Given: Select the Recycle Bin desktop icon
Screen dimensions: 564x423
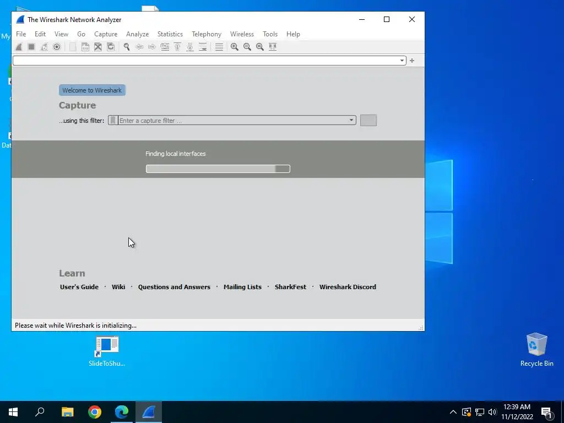Looking at the screenshot, I should pyautogui.click(x=536, y=350).
